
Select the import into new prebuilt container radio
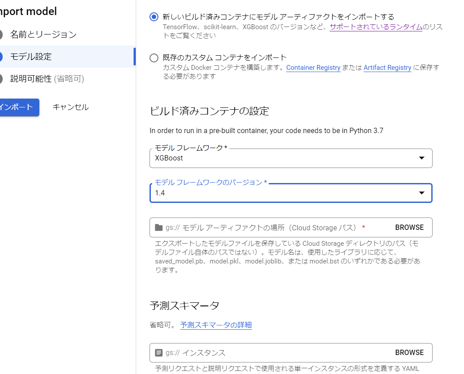coord(154,17)
